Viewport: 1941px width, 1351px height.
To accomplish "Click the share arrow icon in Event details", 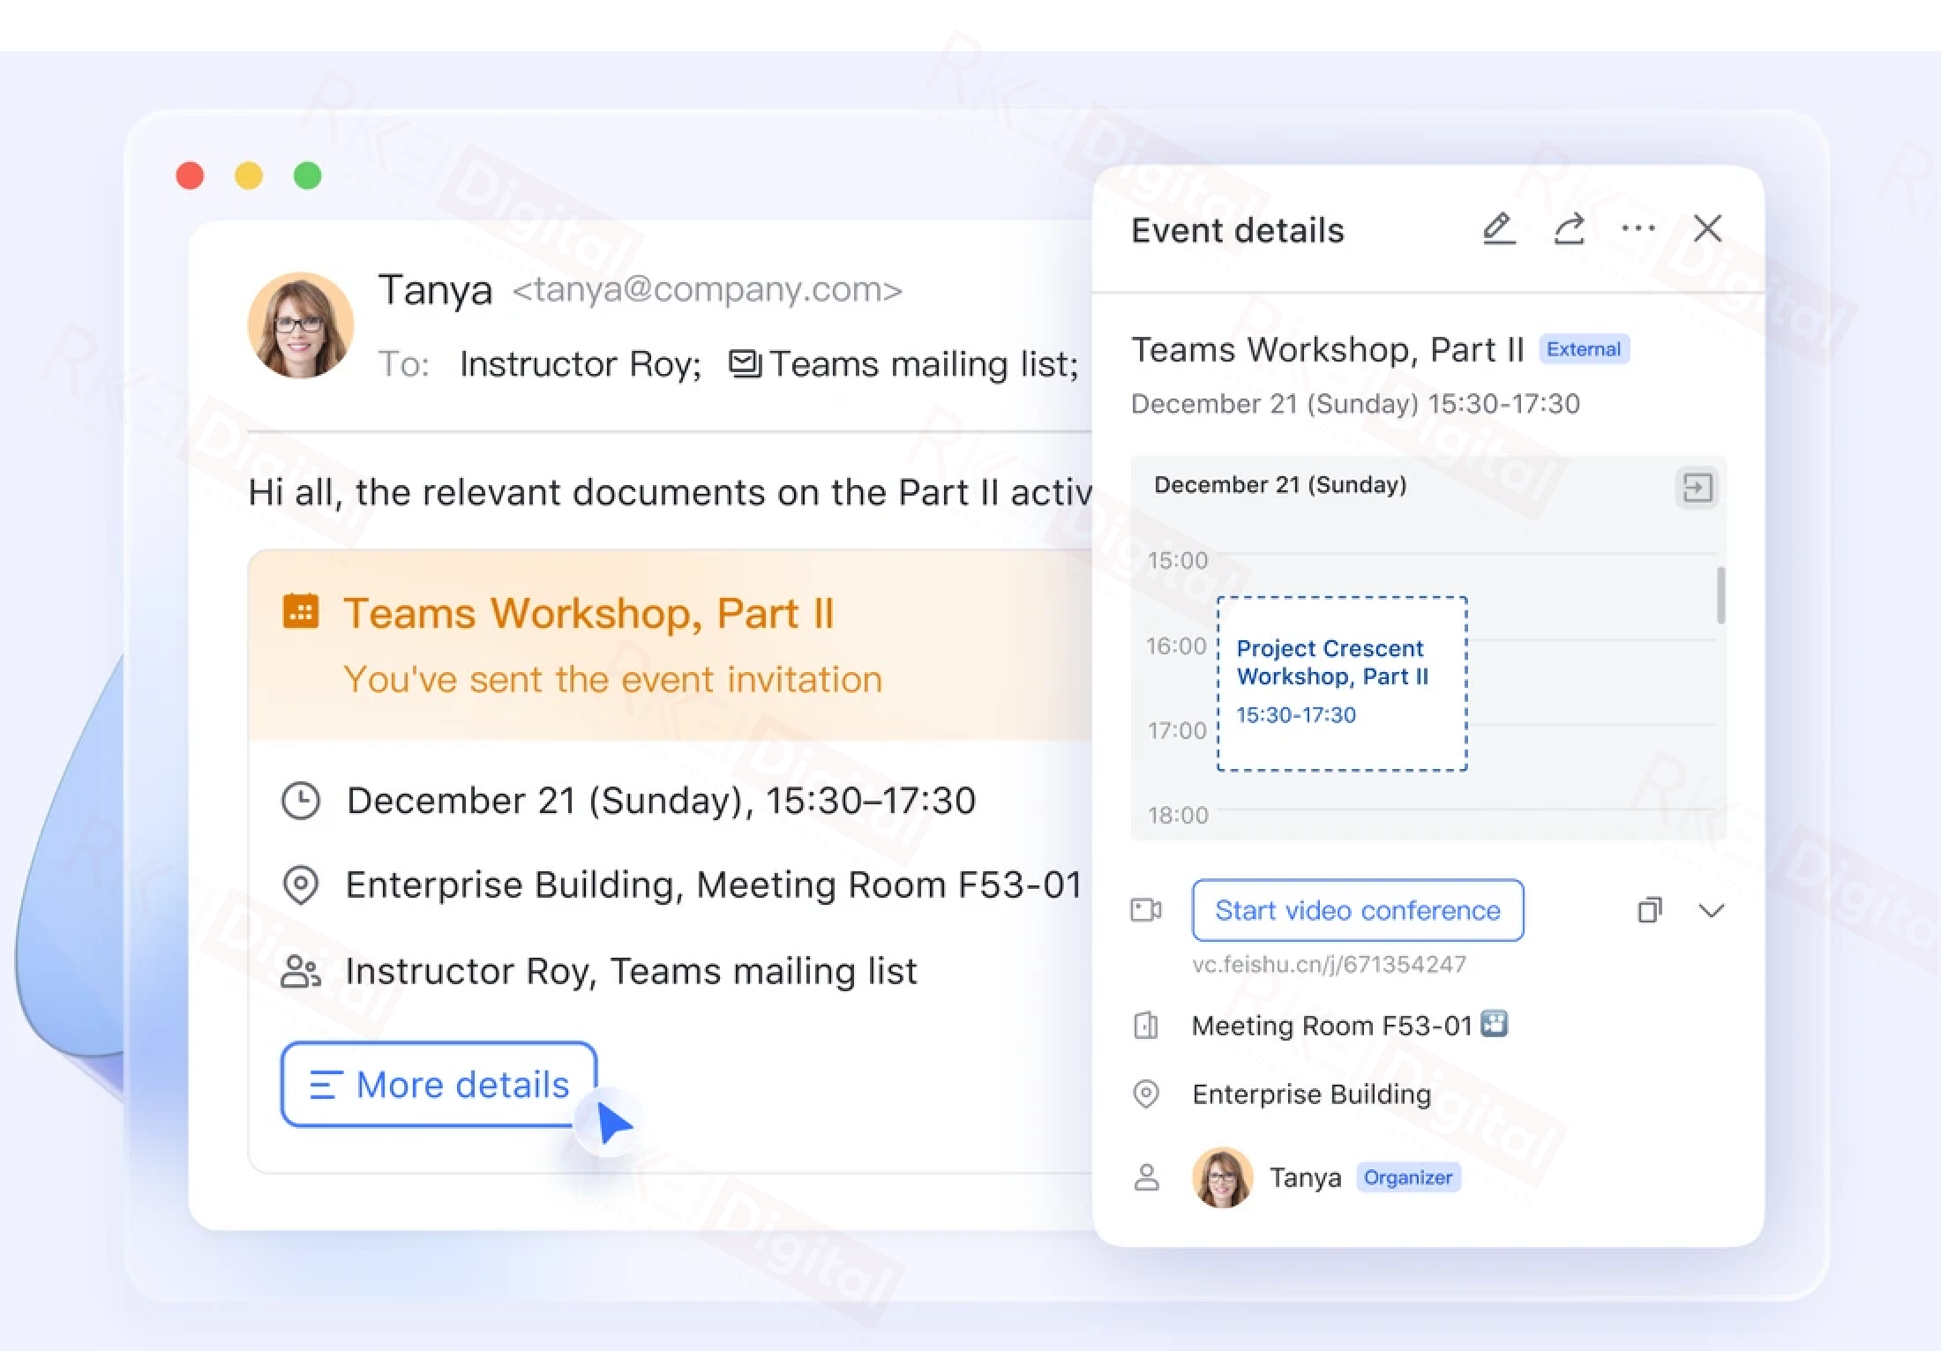I will (x=1569, y=229).
